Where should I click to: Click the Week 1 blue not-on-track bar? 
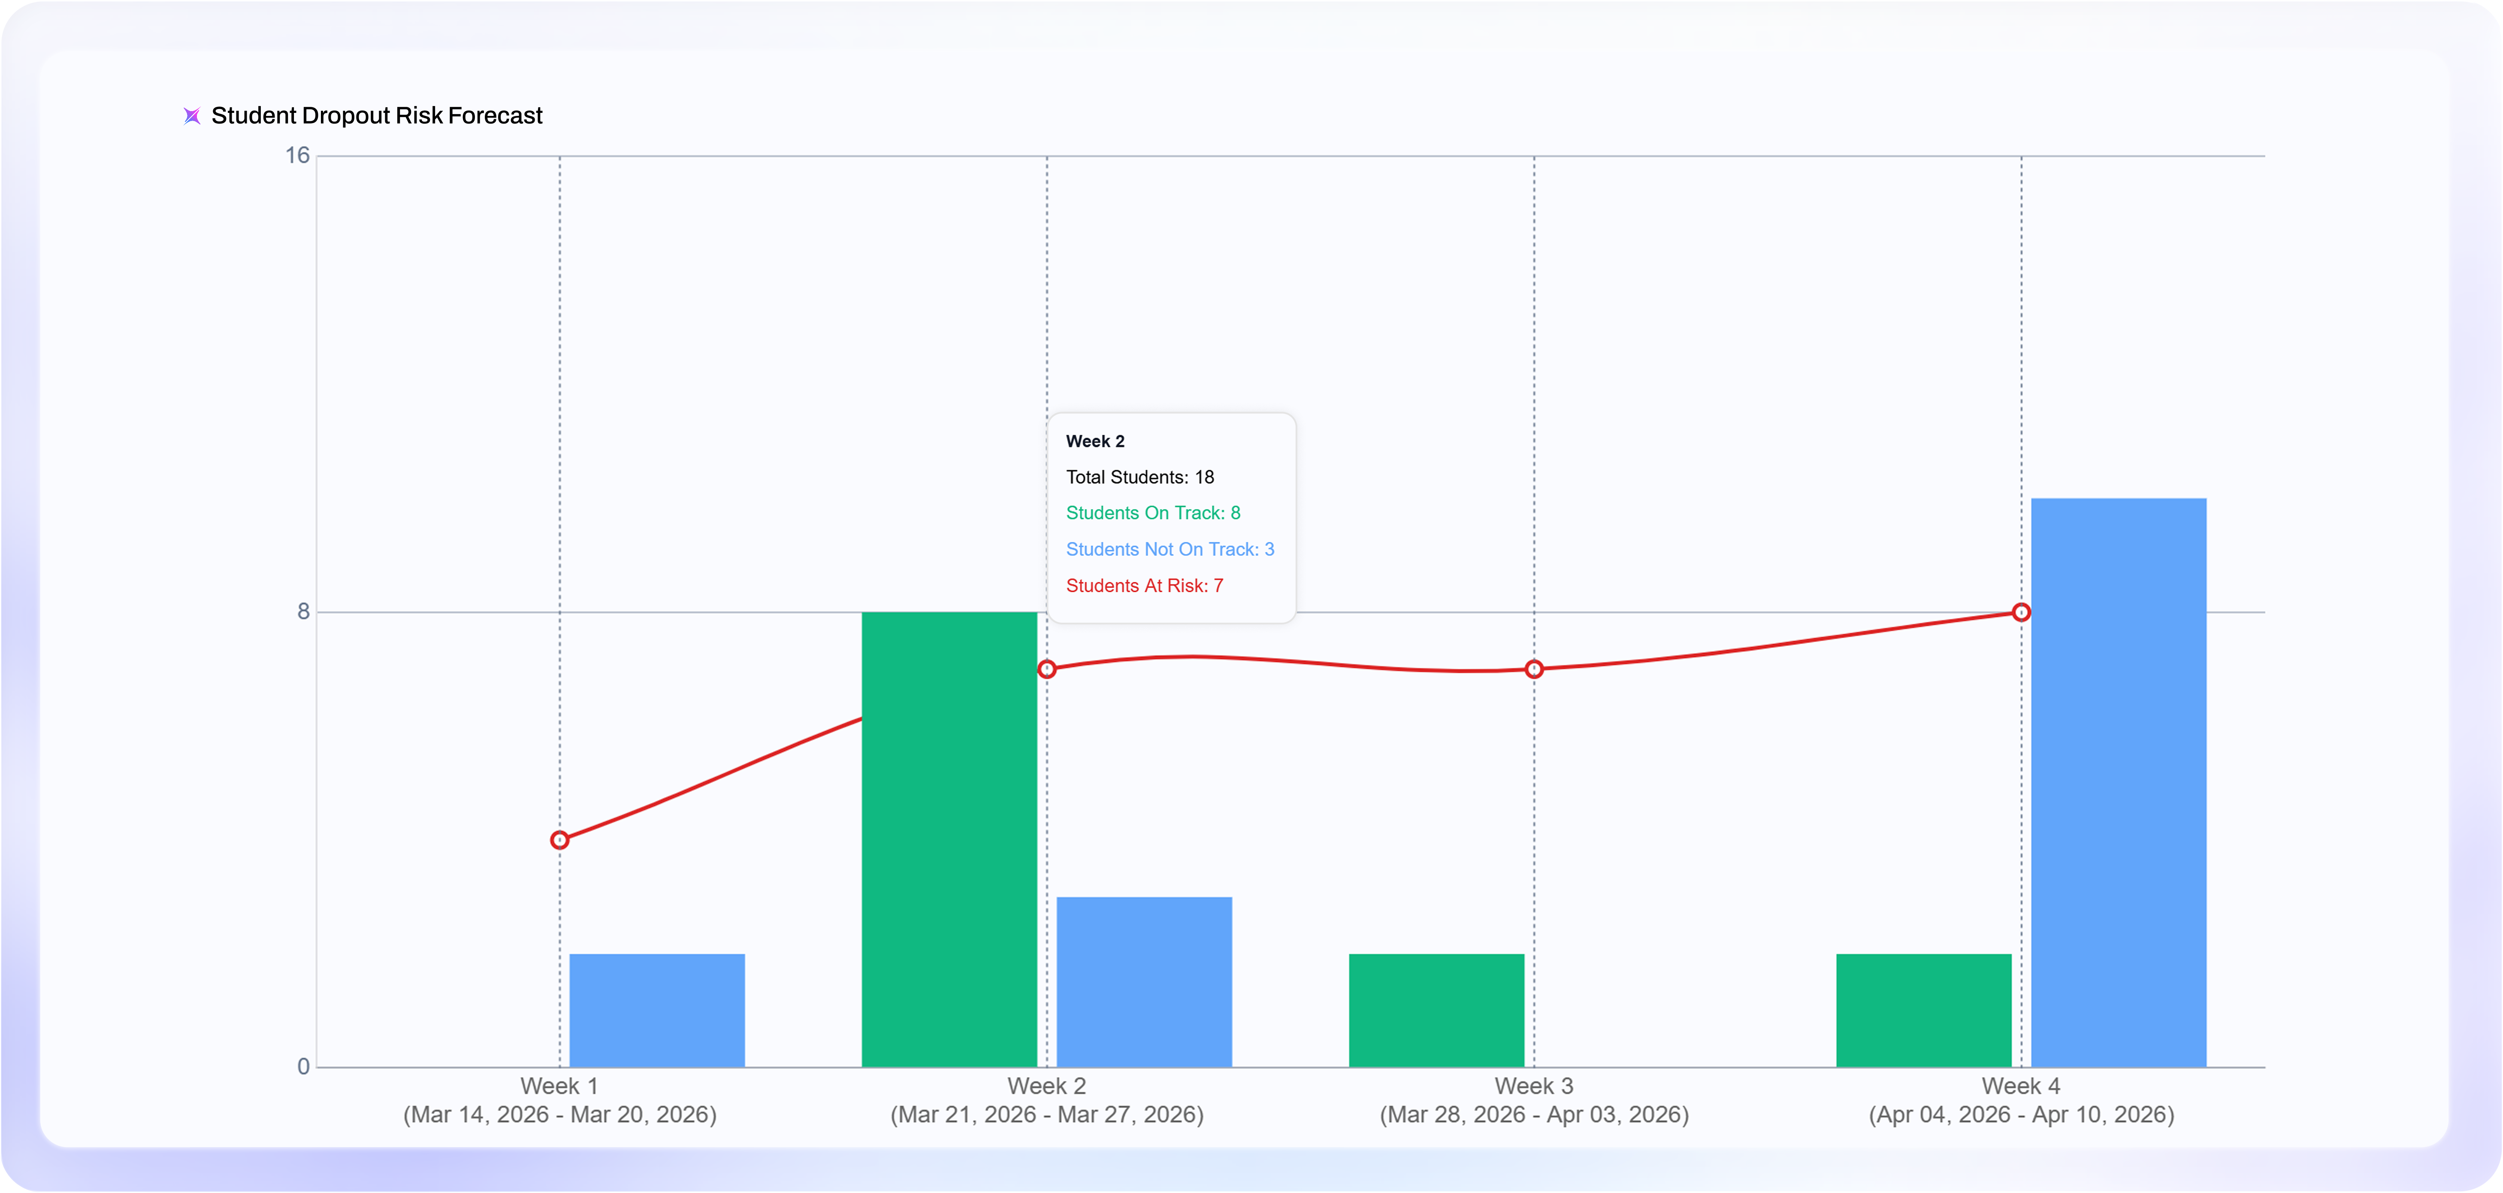[x=657, y=1010]
